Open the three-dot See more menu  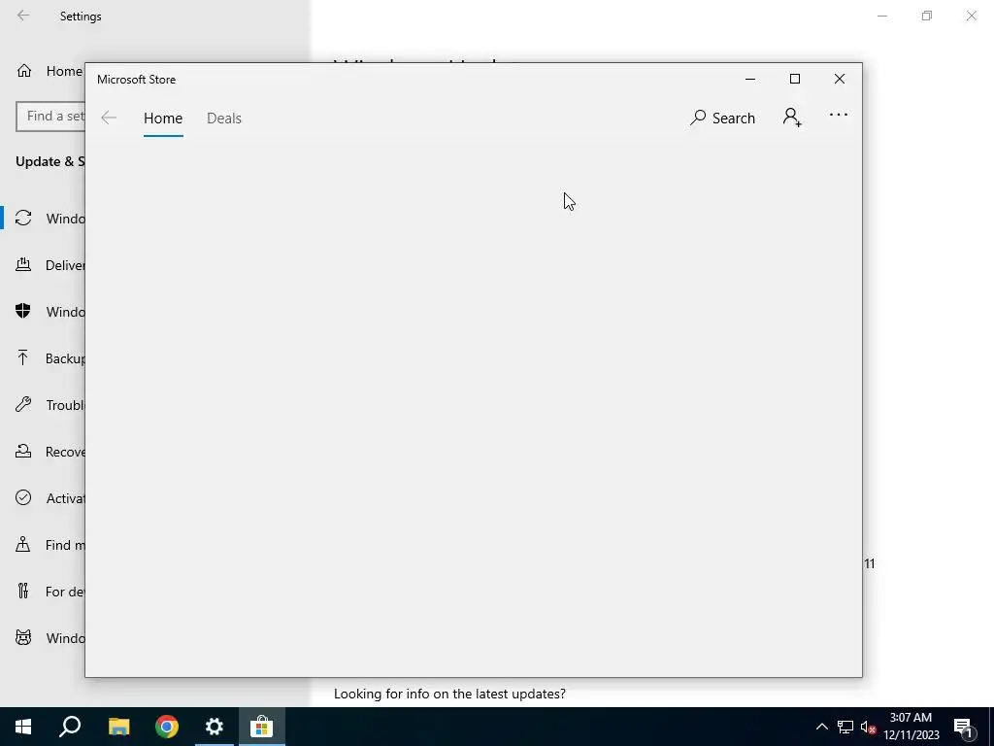[x=838, y=116]
